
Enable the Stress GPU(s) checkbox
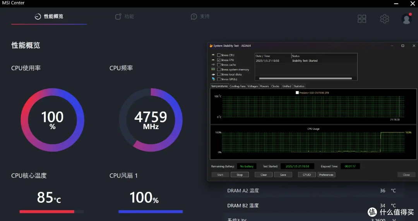coord(219,79)
